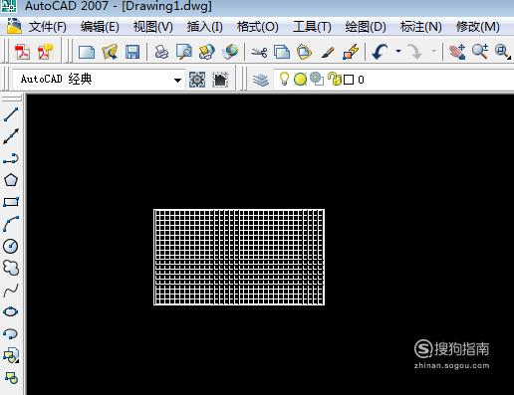Open Plot Preview
This screenshot has height=395, width=514.
click(184, 52)
